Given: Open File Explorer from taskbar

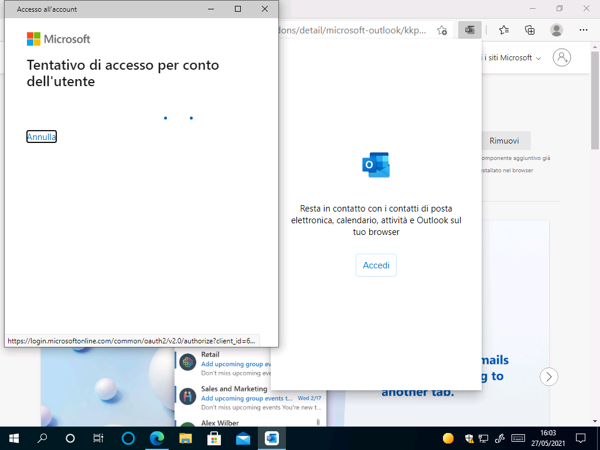Looking at the screenshot, I should click(186, 438).
